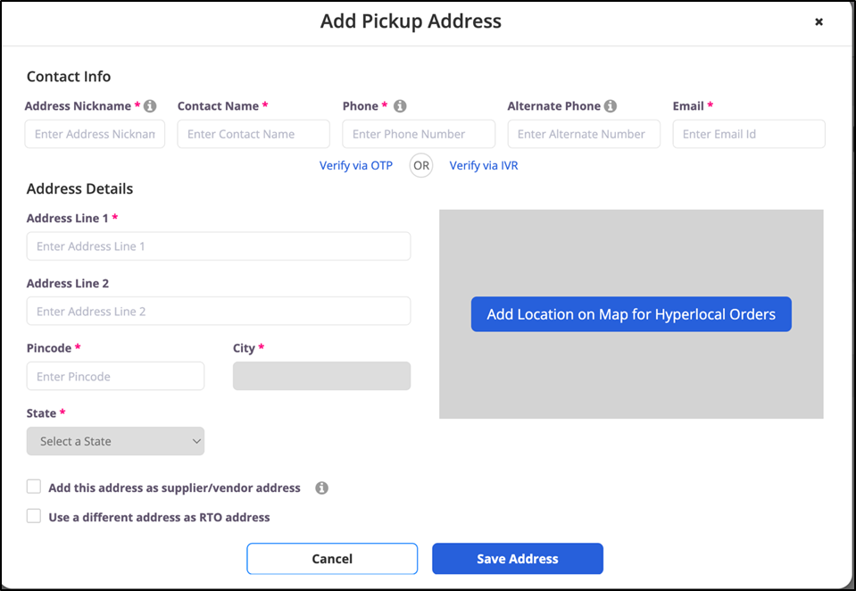Open the Select a State dropdown
Screen dimensions: 856x591
tap(115, 441)
